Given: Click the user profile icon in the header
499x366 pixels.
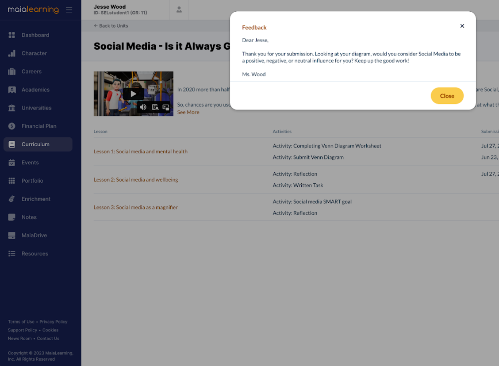Looking at the screenshot, I should pos(179,10).
